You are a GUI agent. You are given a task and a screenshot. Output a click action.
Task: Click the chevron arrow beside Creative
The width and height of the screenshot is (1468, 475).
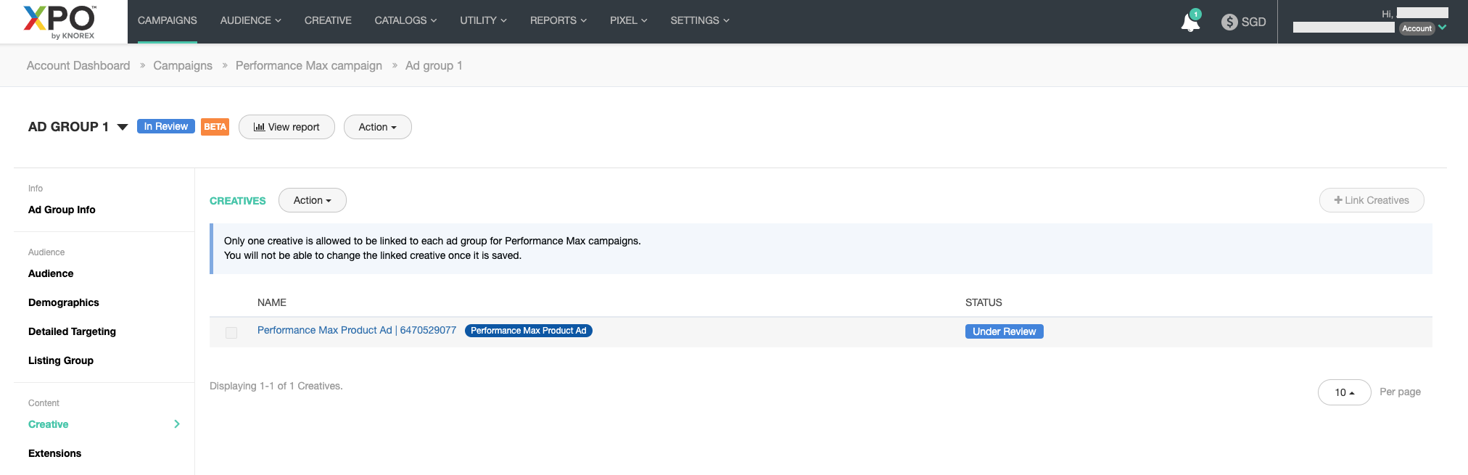[177, 424]
